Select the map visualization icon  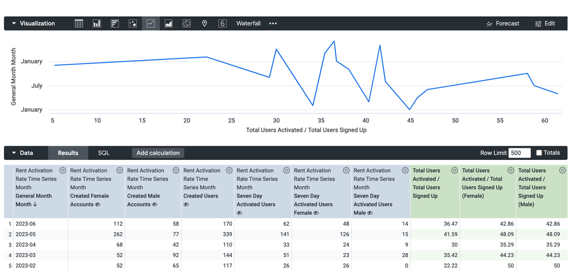[x=205, y=24]
